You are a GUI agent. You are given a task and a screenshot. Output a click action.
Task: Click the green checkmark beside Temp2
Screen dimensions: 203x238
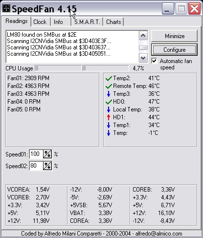click(x=109, y=78)
